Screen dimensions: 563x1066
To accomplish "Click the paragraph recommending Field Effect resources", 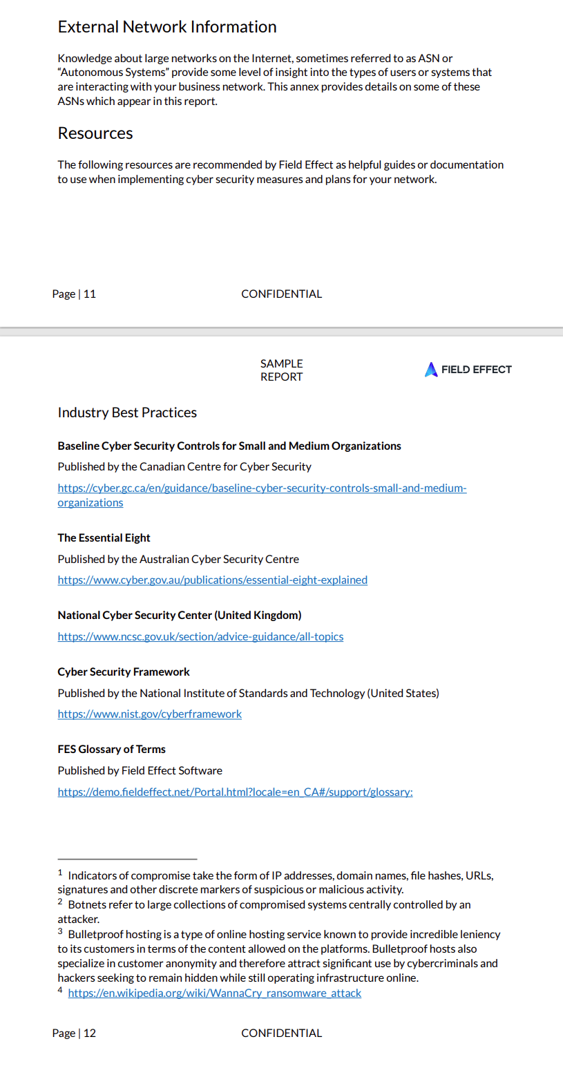I will 280,172.
